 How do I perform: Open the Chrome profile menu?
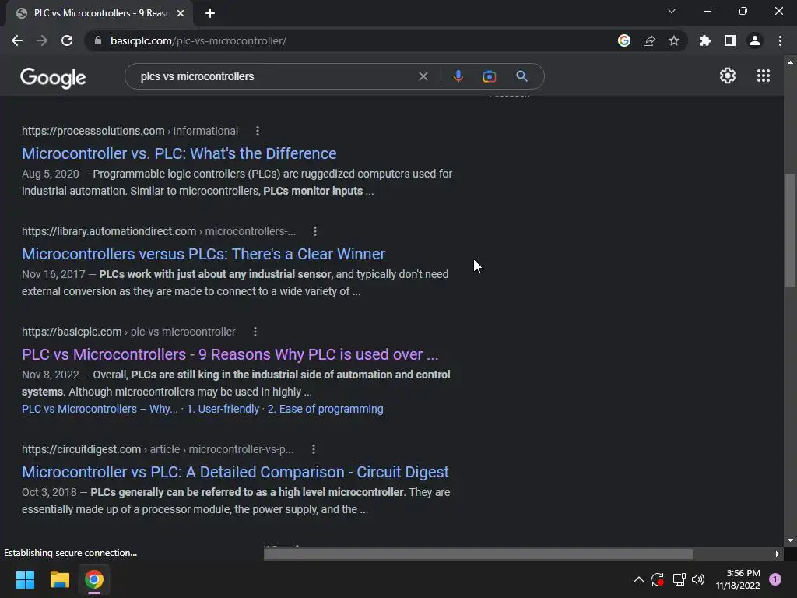point(755,40)
